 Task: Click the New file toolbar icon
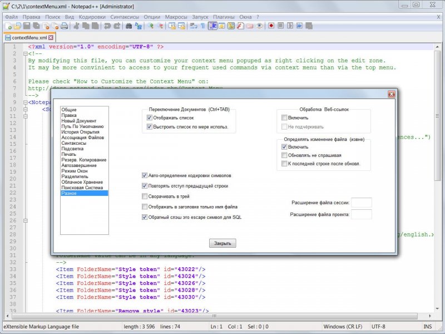[x=8, y=26]
